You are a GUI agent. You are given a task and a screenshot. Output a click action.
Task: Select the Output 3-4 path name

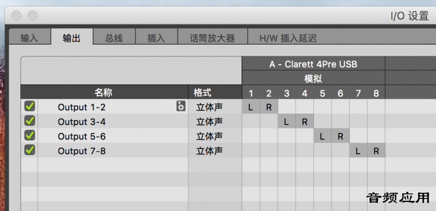pyautogui.click(x=82, y=122)
